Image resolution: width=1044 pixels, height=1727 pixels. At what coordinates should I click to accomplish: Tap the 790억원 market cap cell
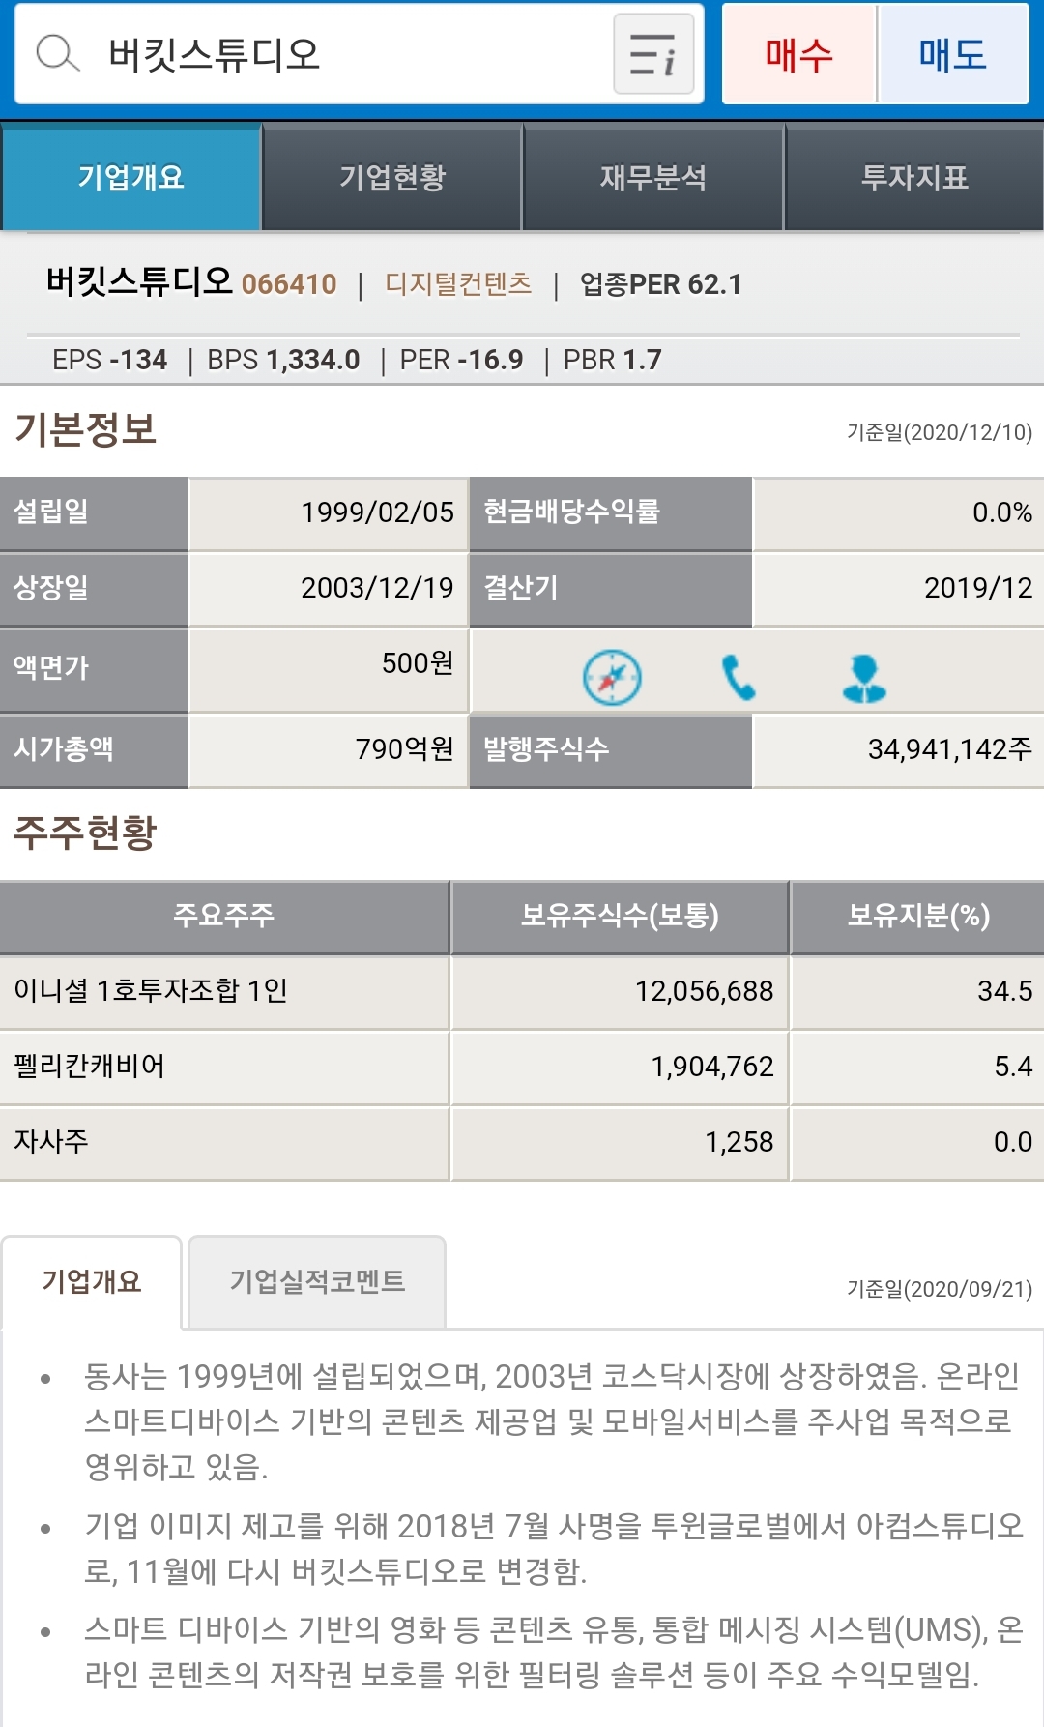click(329, 749)
